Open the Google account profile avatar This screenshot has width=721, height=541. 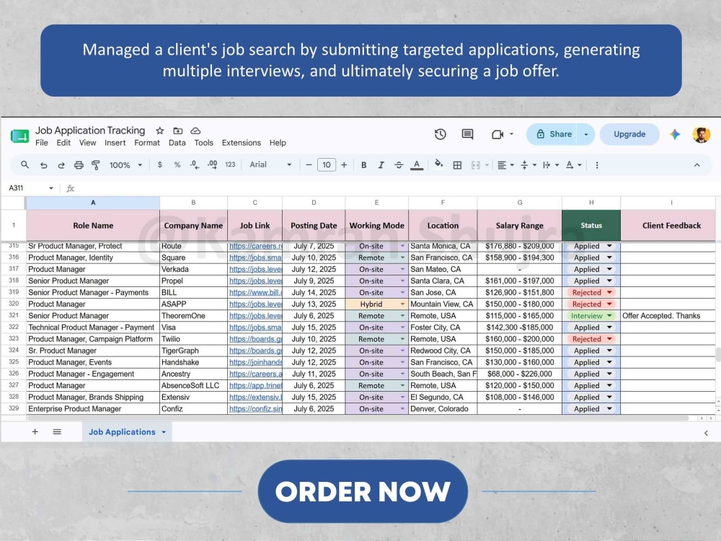[x=701, y=134]
